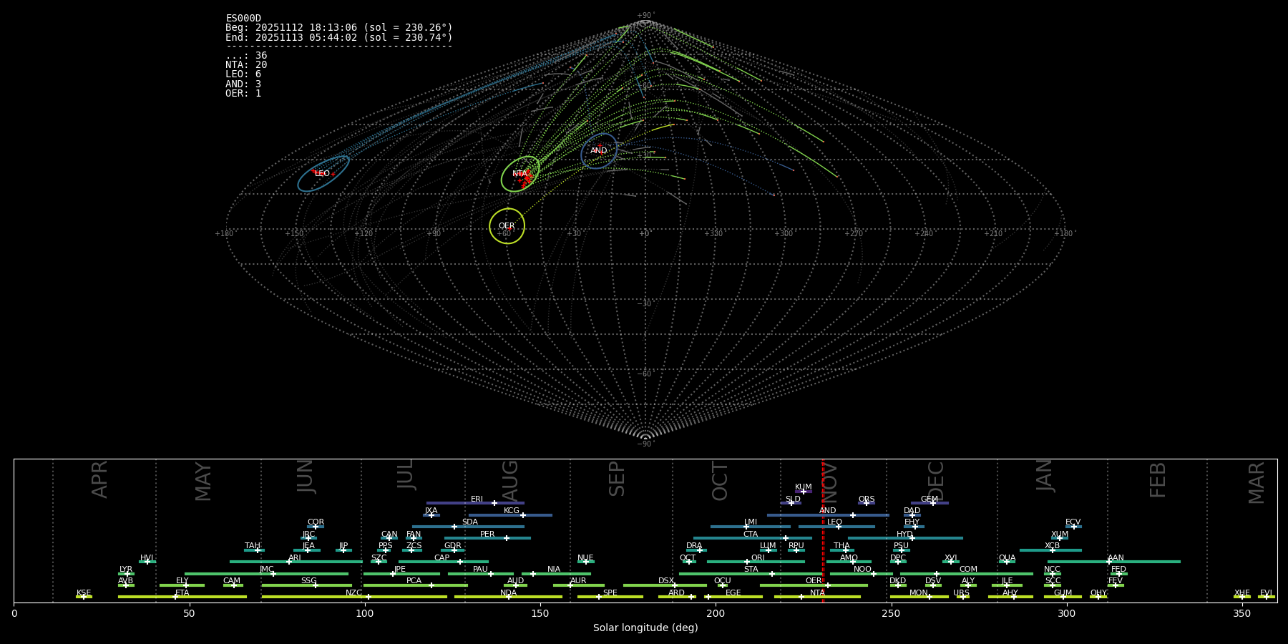The image size is (1288, 644).
Task: Click the AAN shower bar on timeline
Action: point(1113,562)
